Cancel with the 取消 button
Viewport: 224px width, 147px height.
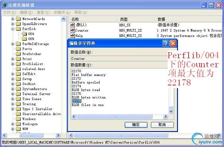[x=162, y=125]
